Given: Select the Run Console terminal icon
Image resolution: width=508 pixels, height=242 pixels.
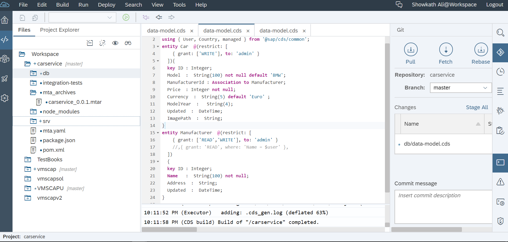Looking at the screenshot, I should [501, 163].
